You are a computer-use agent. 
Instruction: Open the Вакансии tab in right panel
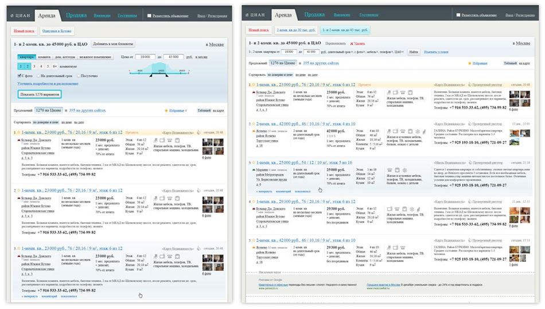(342, 16)
